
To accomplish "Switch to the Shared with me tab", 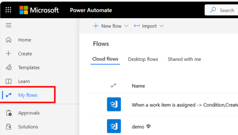I will pyautogui.click(x=184, y=59).
